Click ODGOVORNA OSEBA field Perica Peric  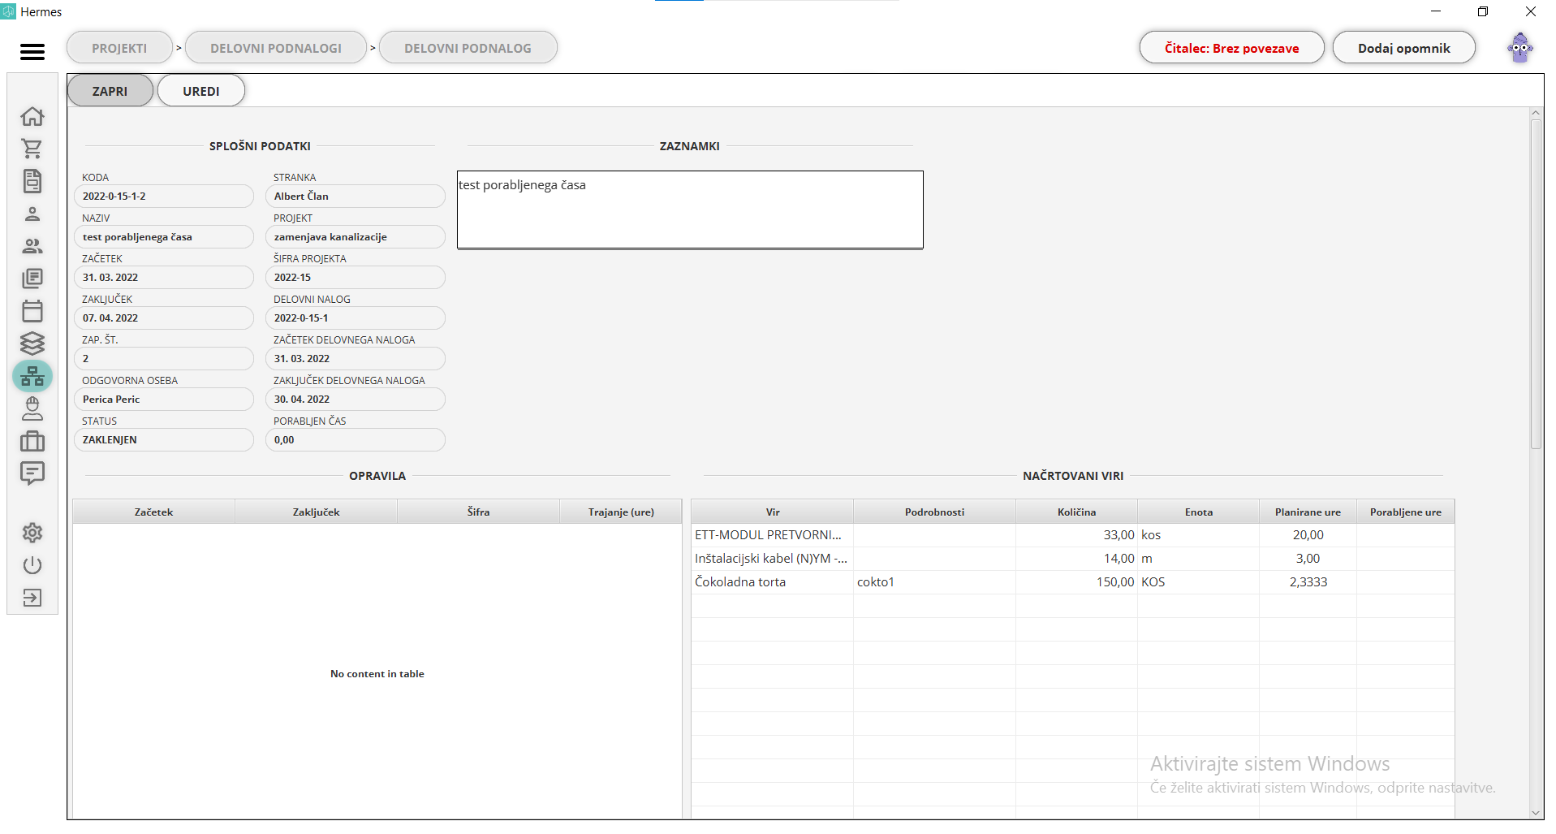(x=164, y=400)
